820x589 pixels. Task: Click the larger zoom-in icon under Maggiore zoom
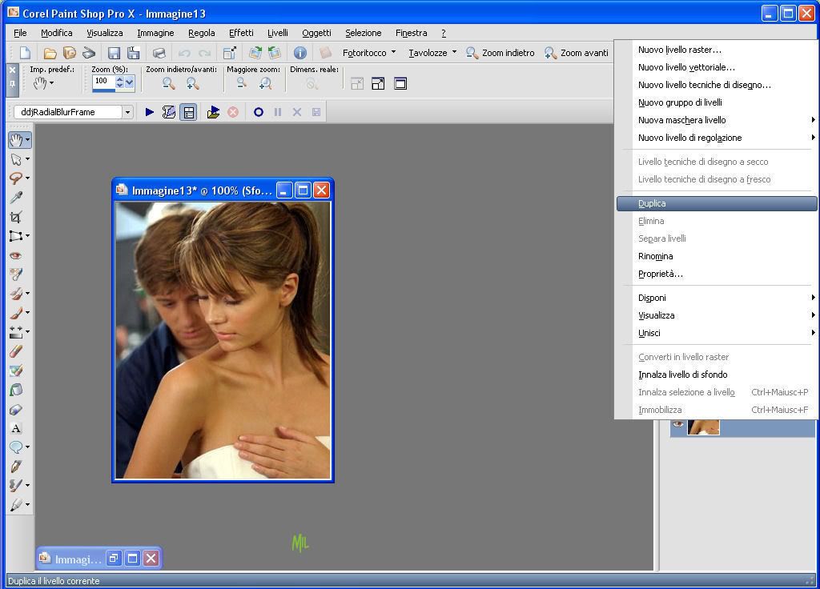click(x=266, y=83)
